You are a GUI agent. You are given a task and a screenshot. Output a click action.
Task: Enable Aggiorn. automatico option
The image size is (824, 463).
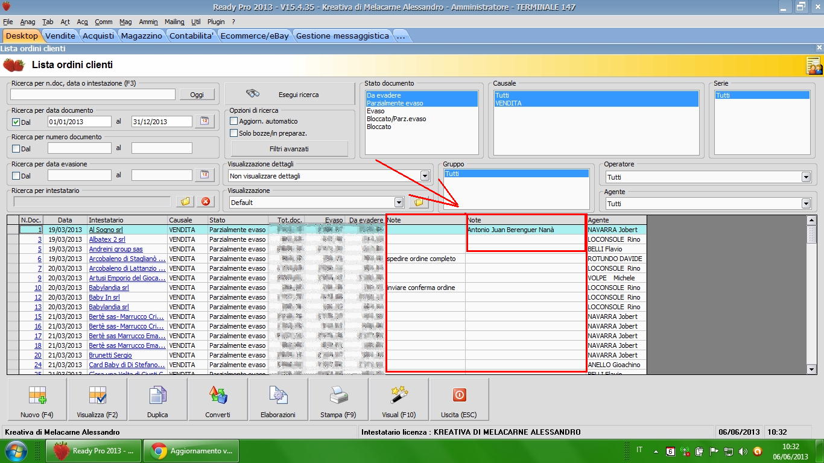coord(234,121)
